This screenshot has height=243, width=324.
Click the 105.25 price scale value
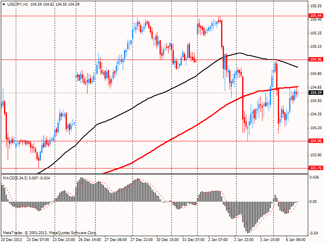click(316, 33)
